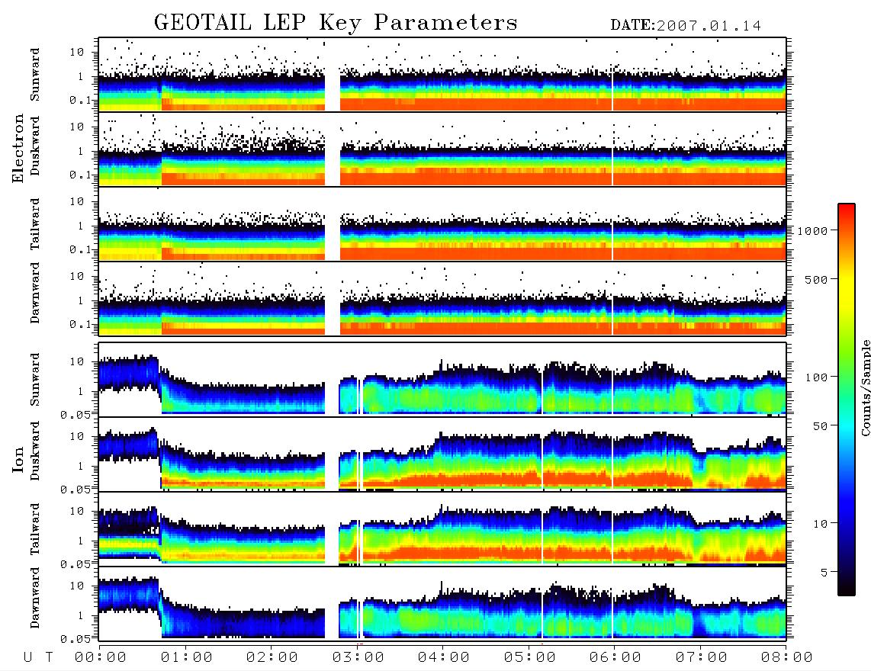
Task: Select the color scale's 10 tick label
Action: (x=820, y=524)
